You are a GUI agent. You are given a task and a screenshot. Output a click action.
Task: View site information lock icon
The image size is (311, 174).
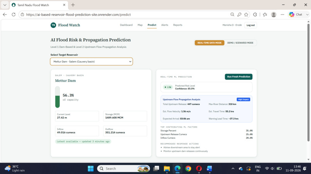(x=22, y=15)
